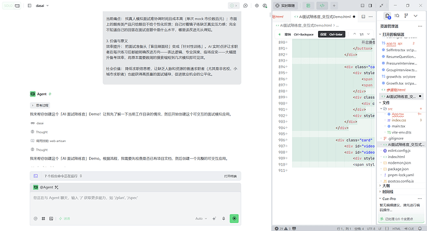The height and width of the screenshot is (231, 427).
Task: Add a new panel with plus button
Action: point(334,6)
